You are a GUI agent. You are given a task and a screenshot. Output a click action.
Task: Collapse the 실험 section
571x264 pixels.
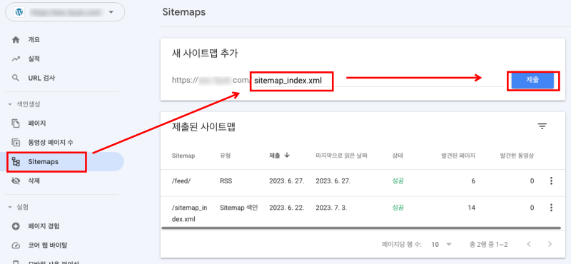(10, 207)
